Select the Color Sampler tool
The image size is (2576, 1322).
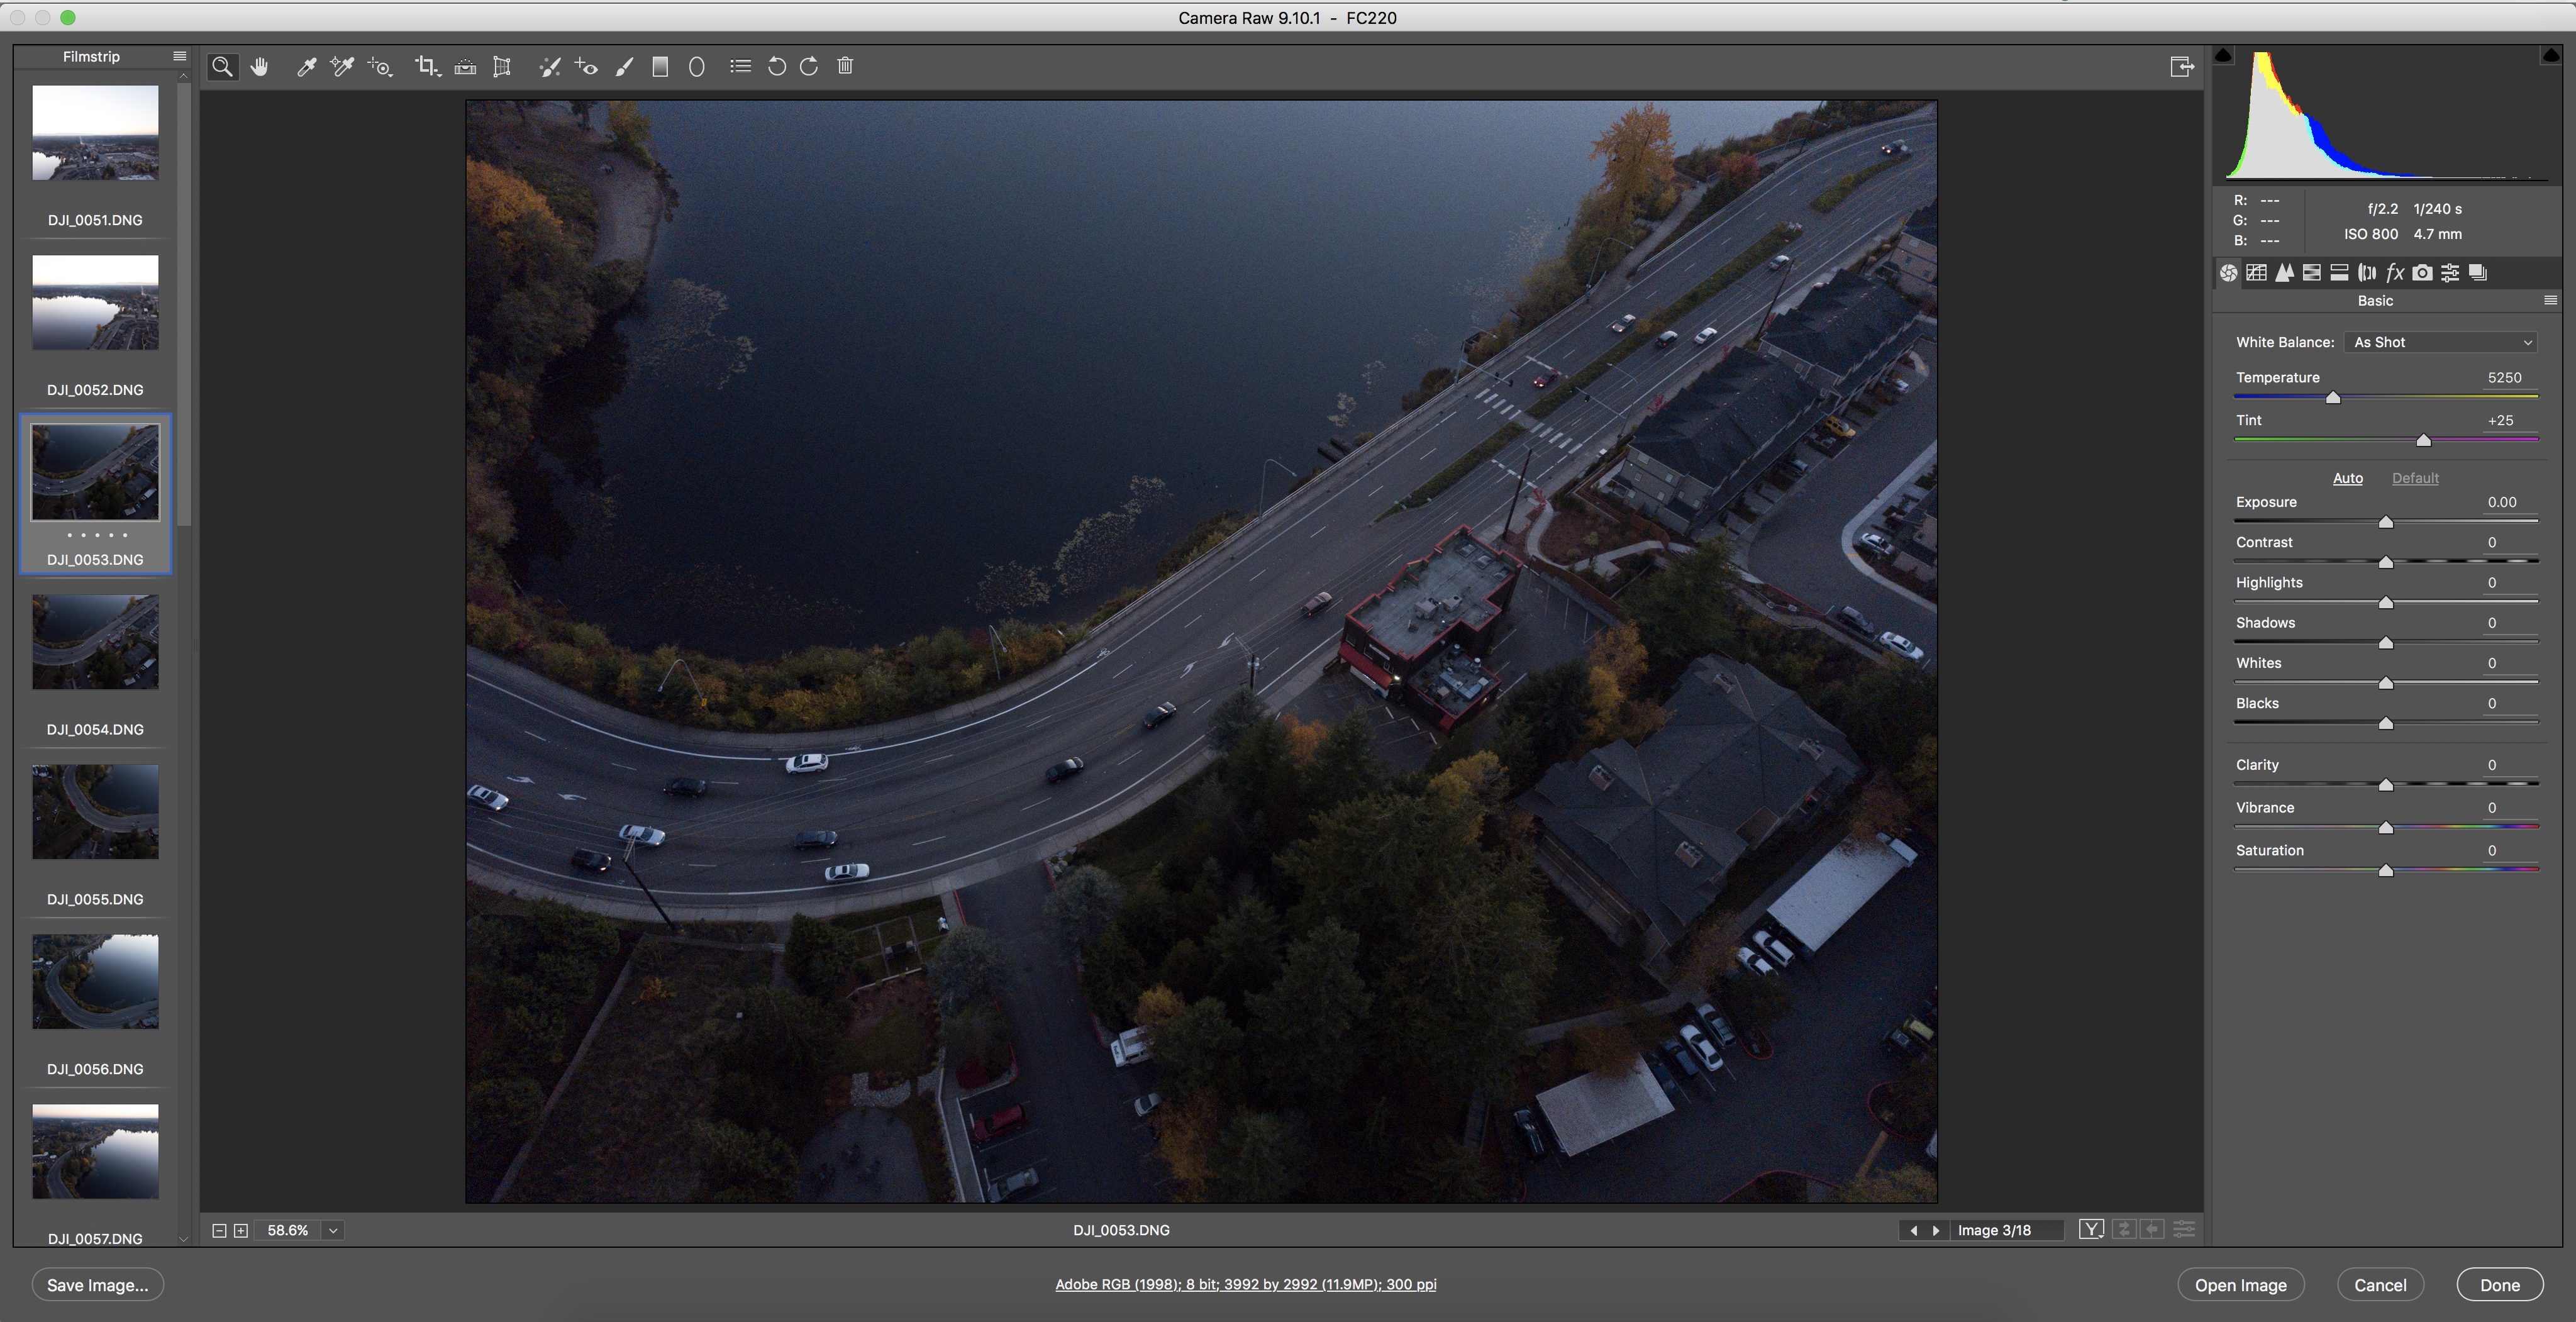point(342,66)
